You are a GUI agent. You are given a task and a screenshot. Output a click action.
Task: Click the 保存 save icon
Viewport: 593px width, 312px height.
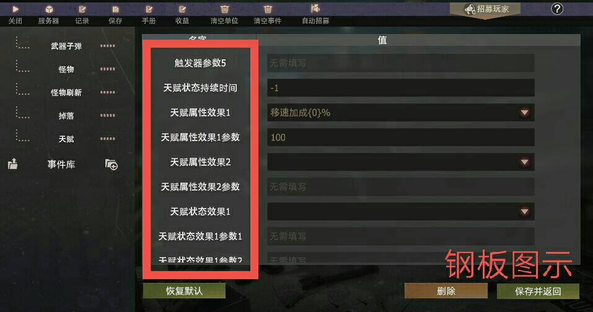tap(115, 9)
